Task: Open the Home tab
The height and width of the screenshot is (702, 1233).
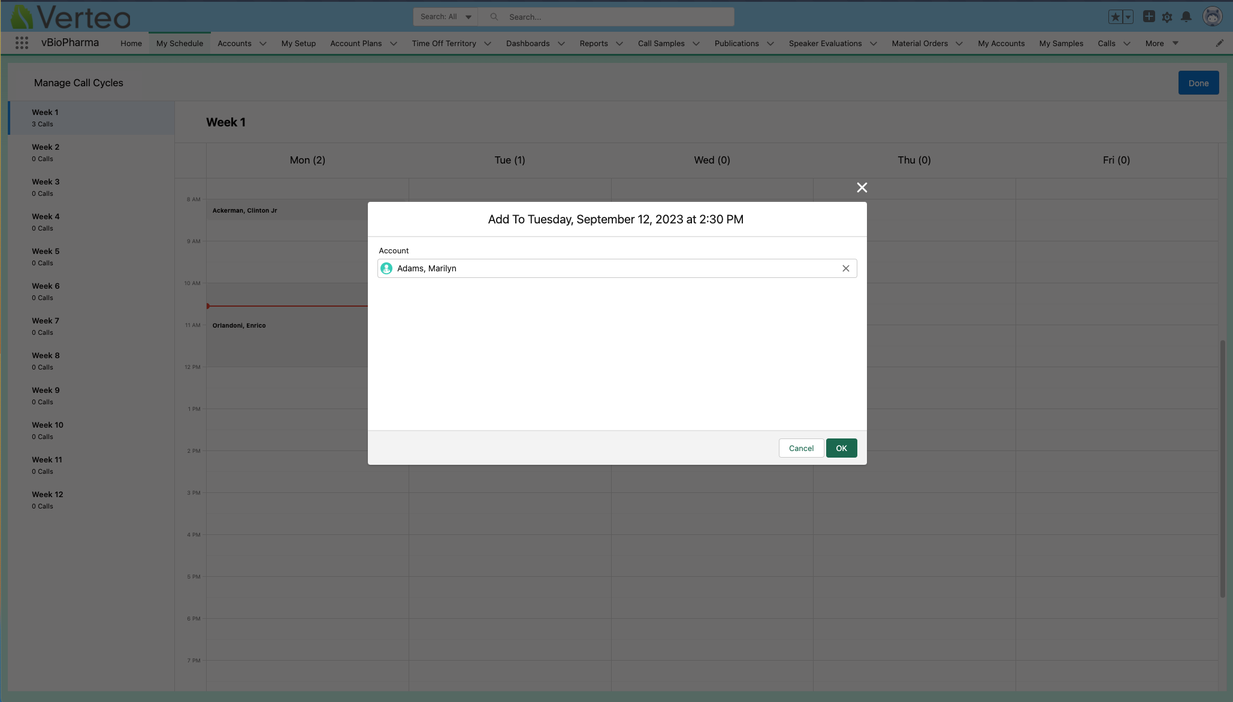Action: pos(131,43)
